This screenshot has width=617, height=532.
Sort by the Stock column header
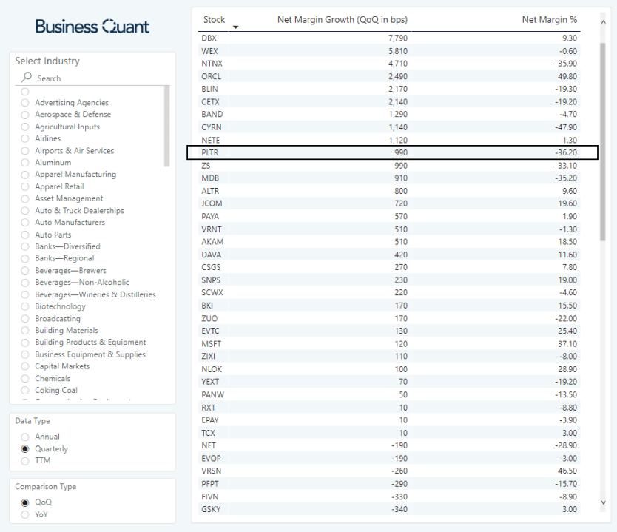tap(214, 20)
